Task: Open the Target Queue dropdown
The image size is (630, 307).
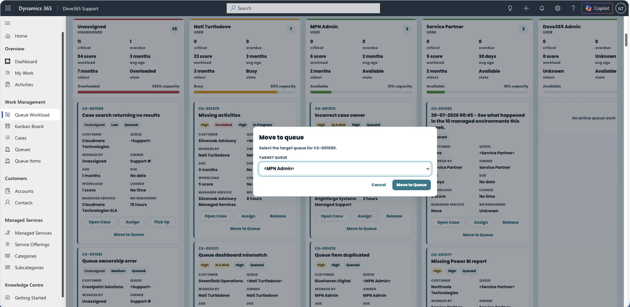Action: (345, 168)
